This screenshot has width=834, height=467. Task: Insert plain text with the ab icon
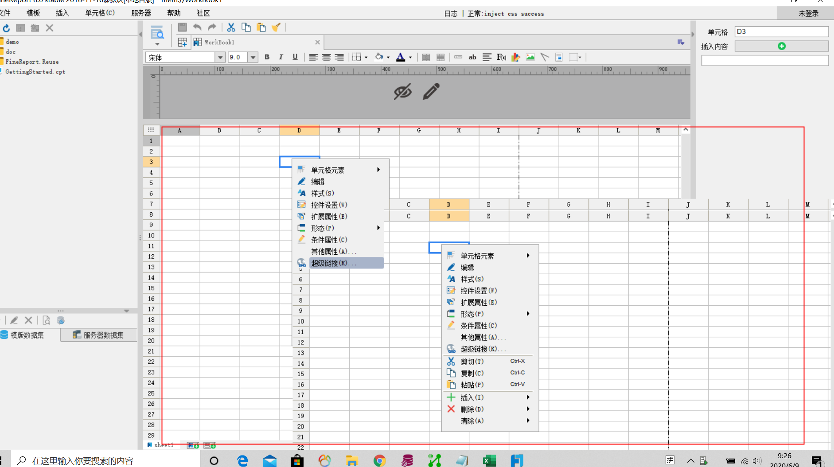[x=472, y=57]
